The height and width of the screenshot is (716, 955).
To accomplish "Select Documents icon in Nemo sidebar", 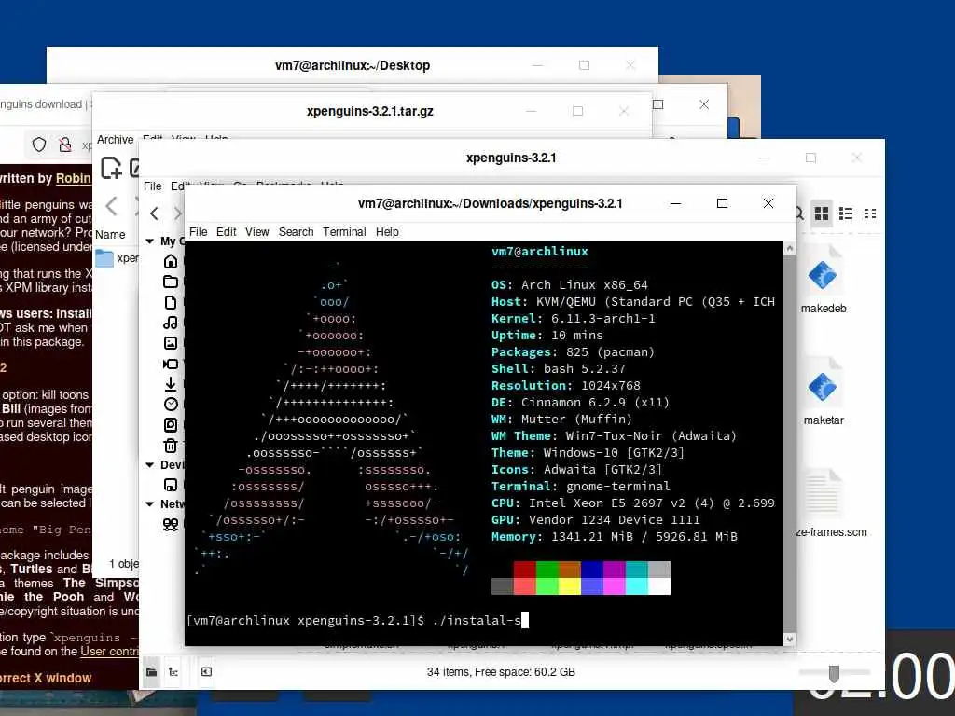I will pyautogui.click(x=171, y=302).
